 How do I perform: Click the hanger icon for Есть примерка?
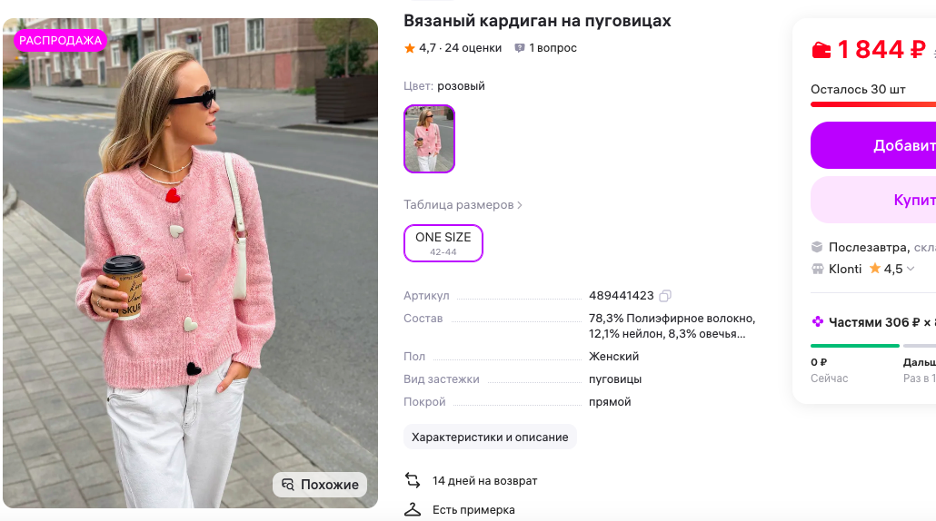click(x=413, y=510)
